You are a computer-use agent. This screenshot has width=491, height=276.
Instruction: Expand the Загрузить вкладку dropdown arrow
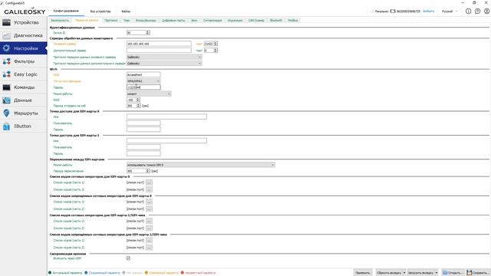437,273
